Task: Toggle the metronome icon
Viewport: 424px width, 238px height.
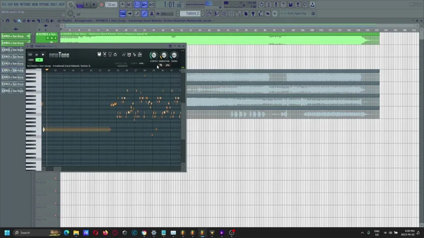Action: (123, 5)
